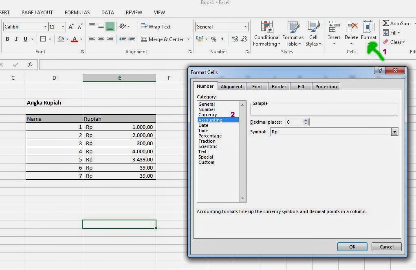Open the REVIEW ribbon tab
The height and width of the screenshot is (270, 416).
134,12
